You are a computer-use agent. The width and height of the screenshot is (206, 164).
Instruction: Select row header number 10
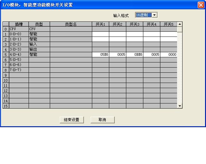[x=6, y=80]
